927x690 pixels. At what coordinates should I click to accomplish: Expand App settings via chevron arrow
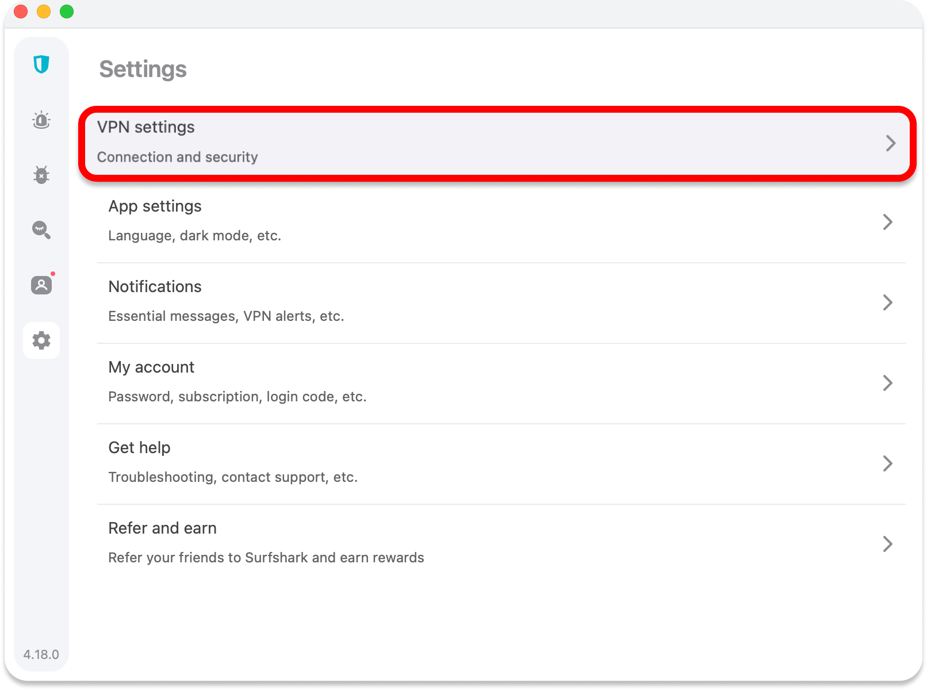887,222
